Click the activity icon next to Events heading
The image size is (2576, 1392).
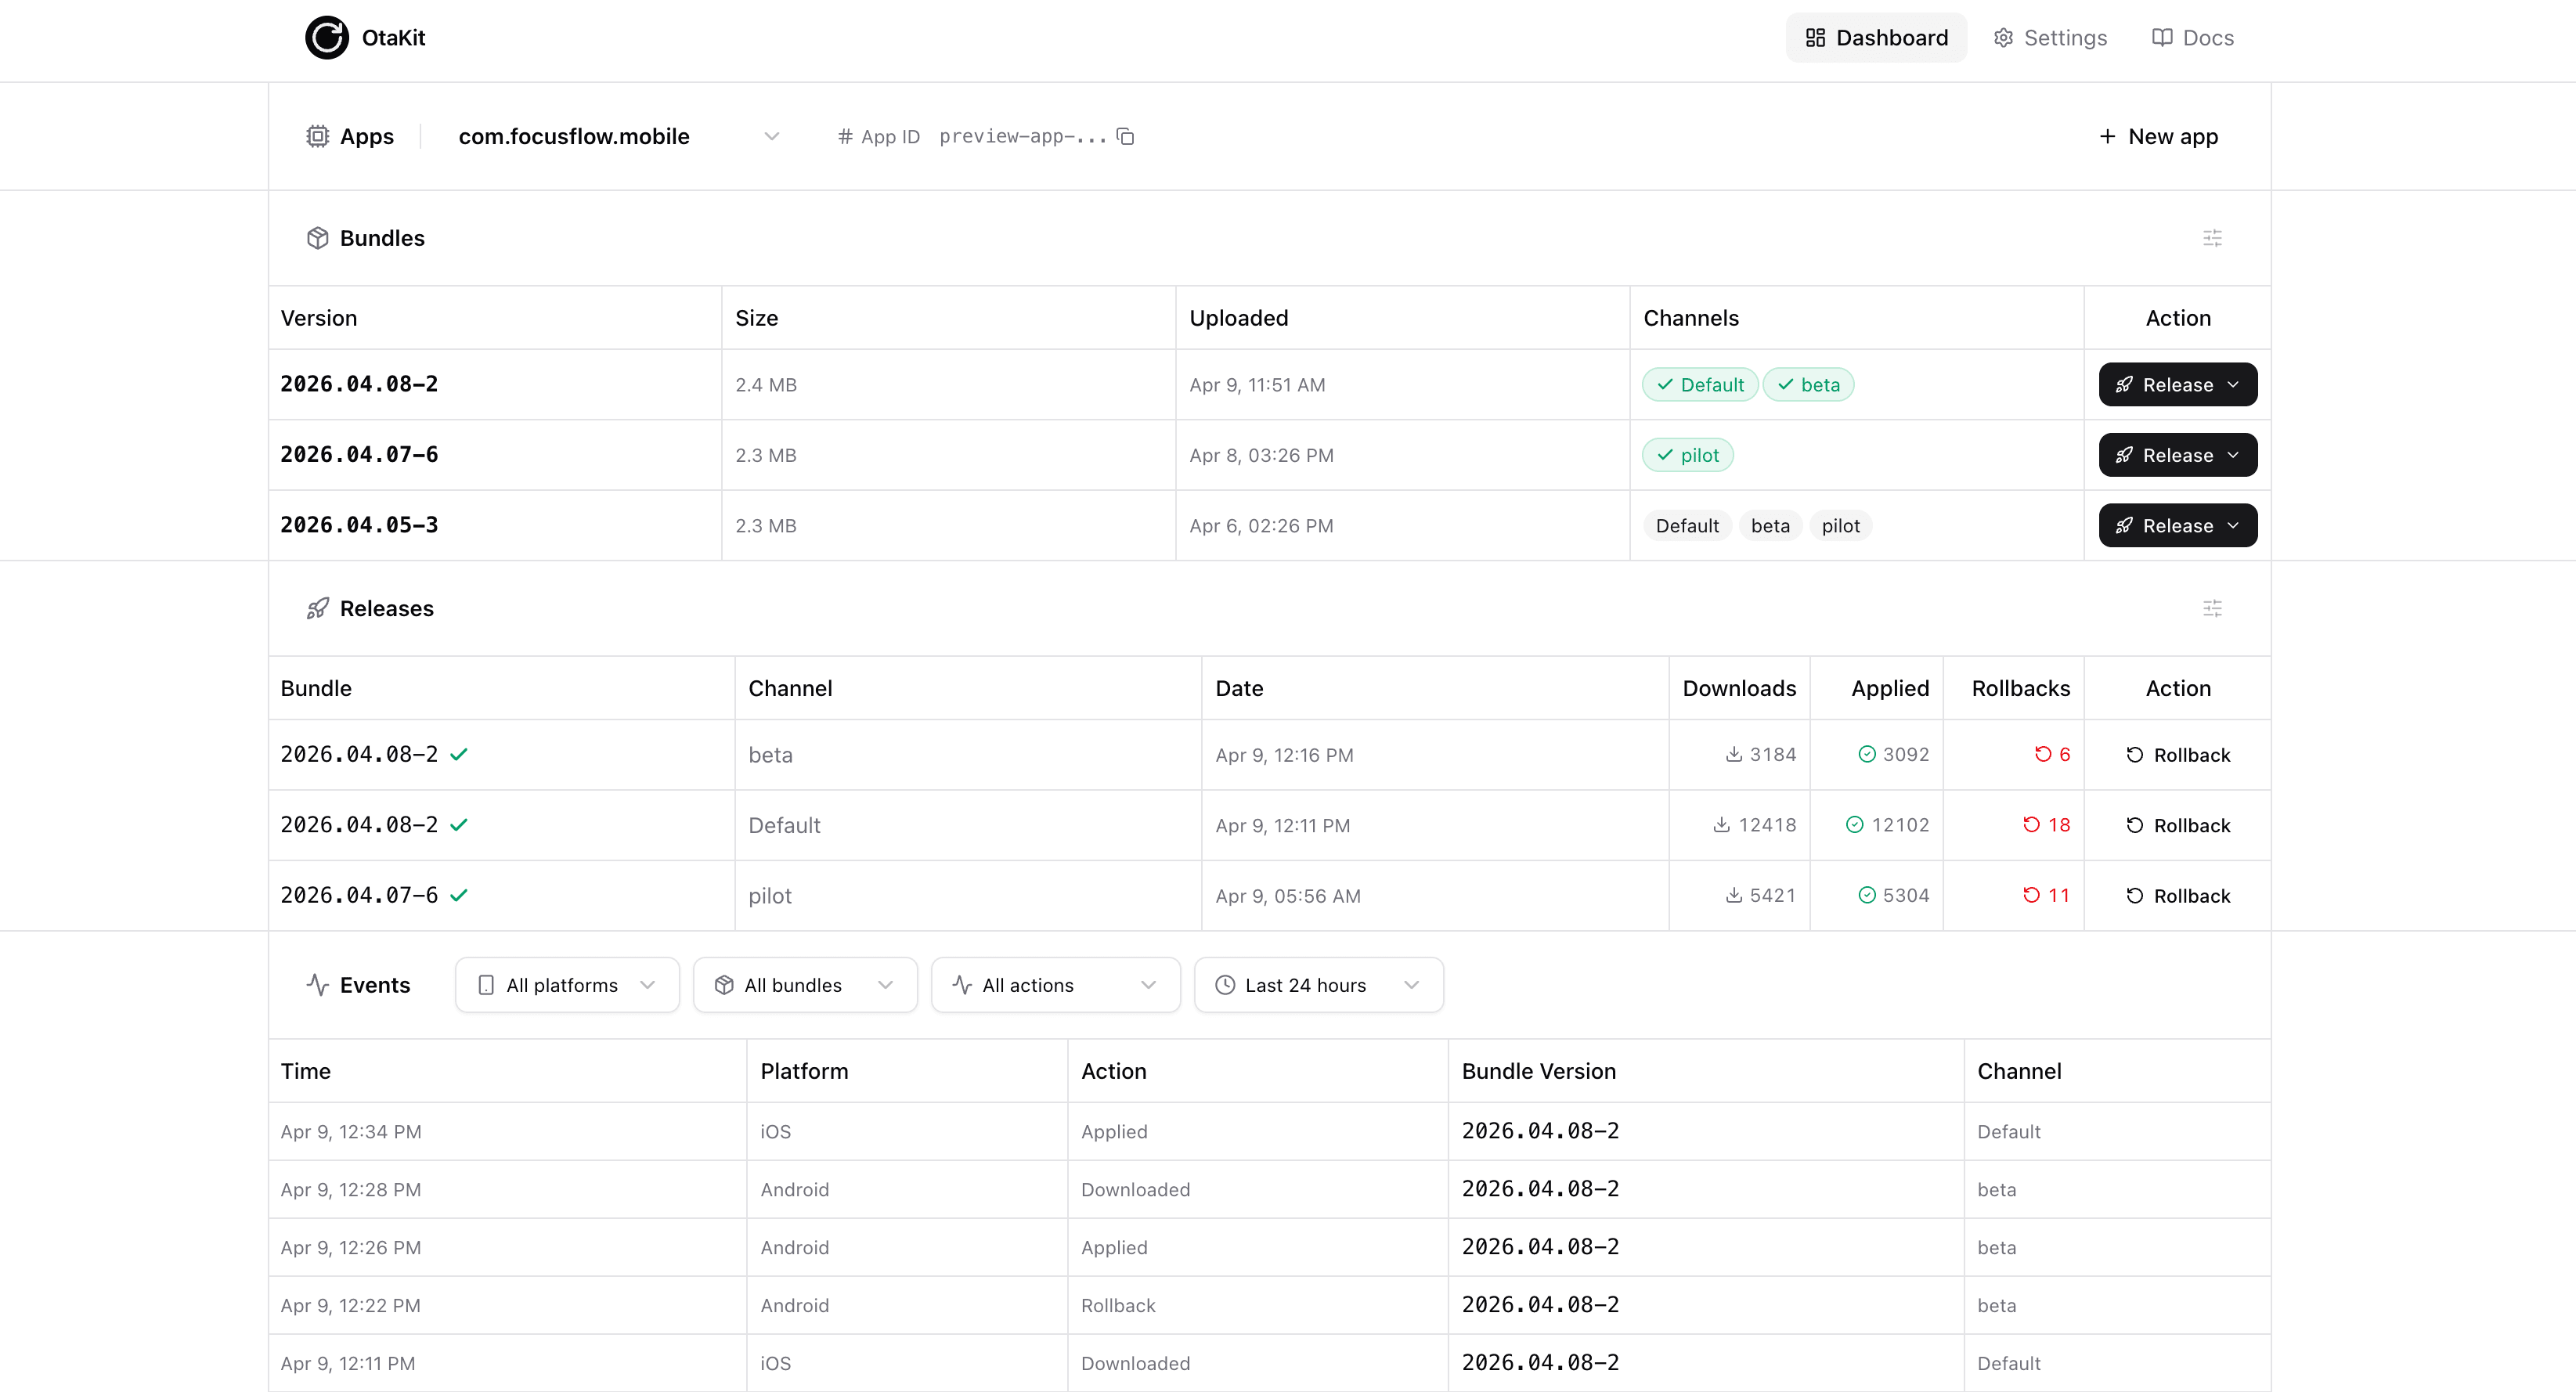click(x=317, y=985)
